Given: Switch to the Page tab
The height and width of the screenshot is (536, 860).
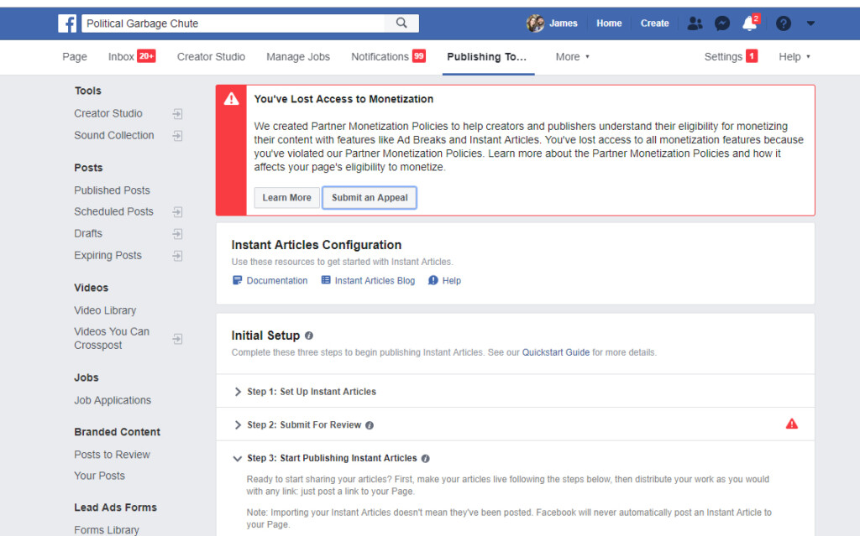Looking at the screenshot, I should (75, 57).
